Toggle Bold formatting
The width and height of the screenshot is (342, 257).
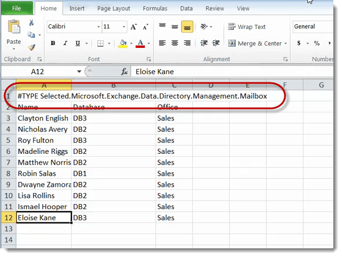(x=53, y=43)
